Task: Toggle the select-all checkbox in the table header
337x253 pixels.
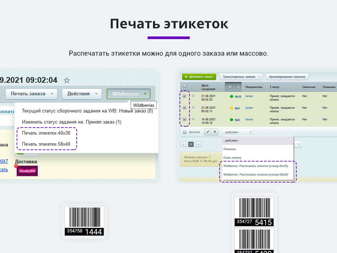Action: (184, 86)
